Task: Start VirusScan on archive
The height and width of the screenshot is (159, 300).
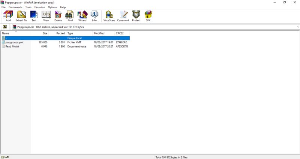Action: coord(109,16)
